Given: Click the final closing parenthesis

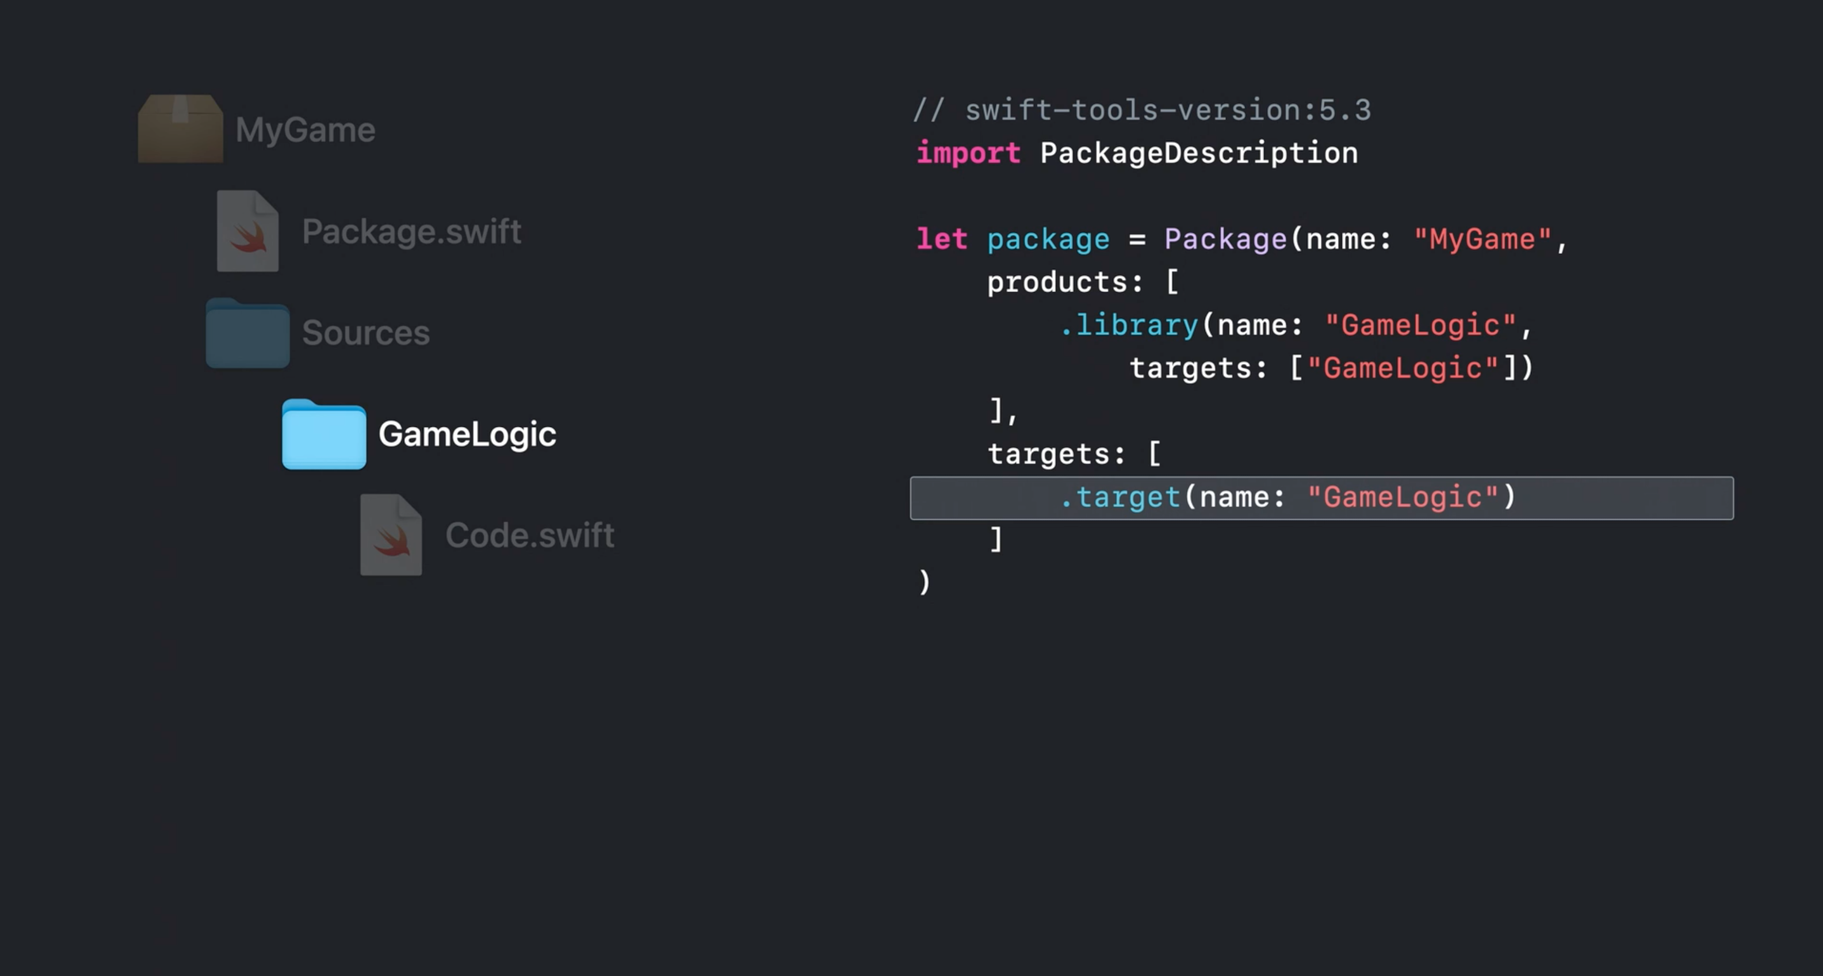Looking at the screenshot, I should [x=924, y=582].
